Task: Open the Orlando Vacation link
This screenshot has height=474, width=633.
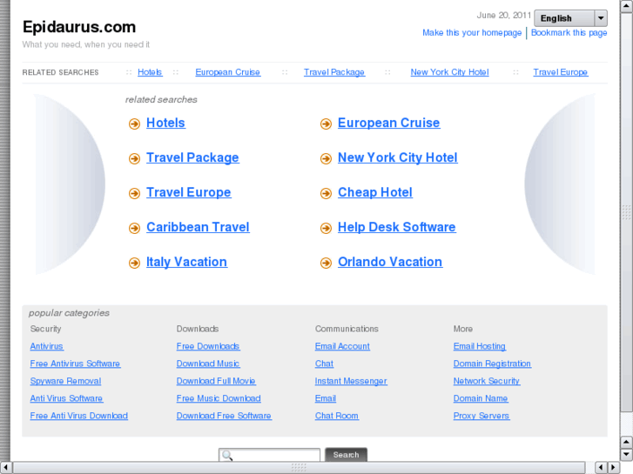Action: [x=390, y=262]
